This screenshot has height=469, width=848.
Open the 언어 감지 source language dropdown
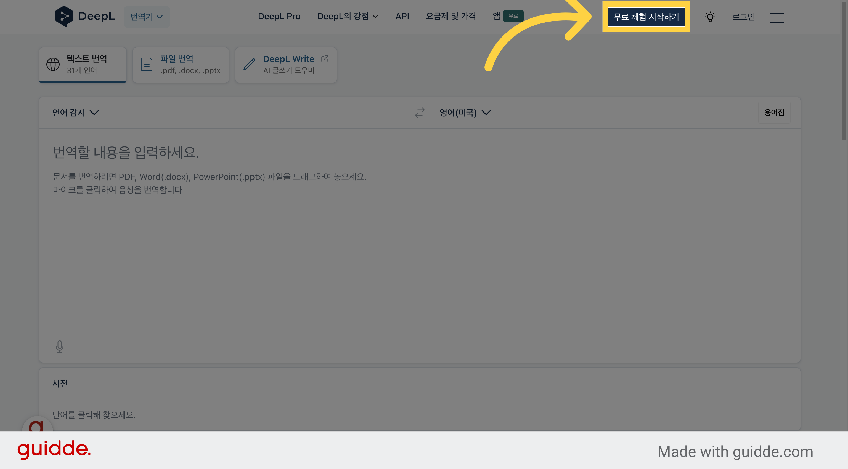click(x=75, y=113)
